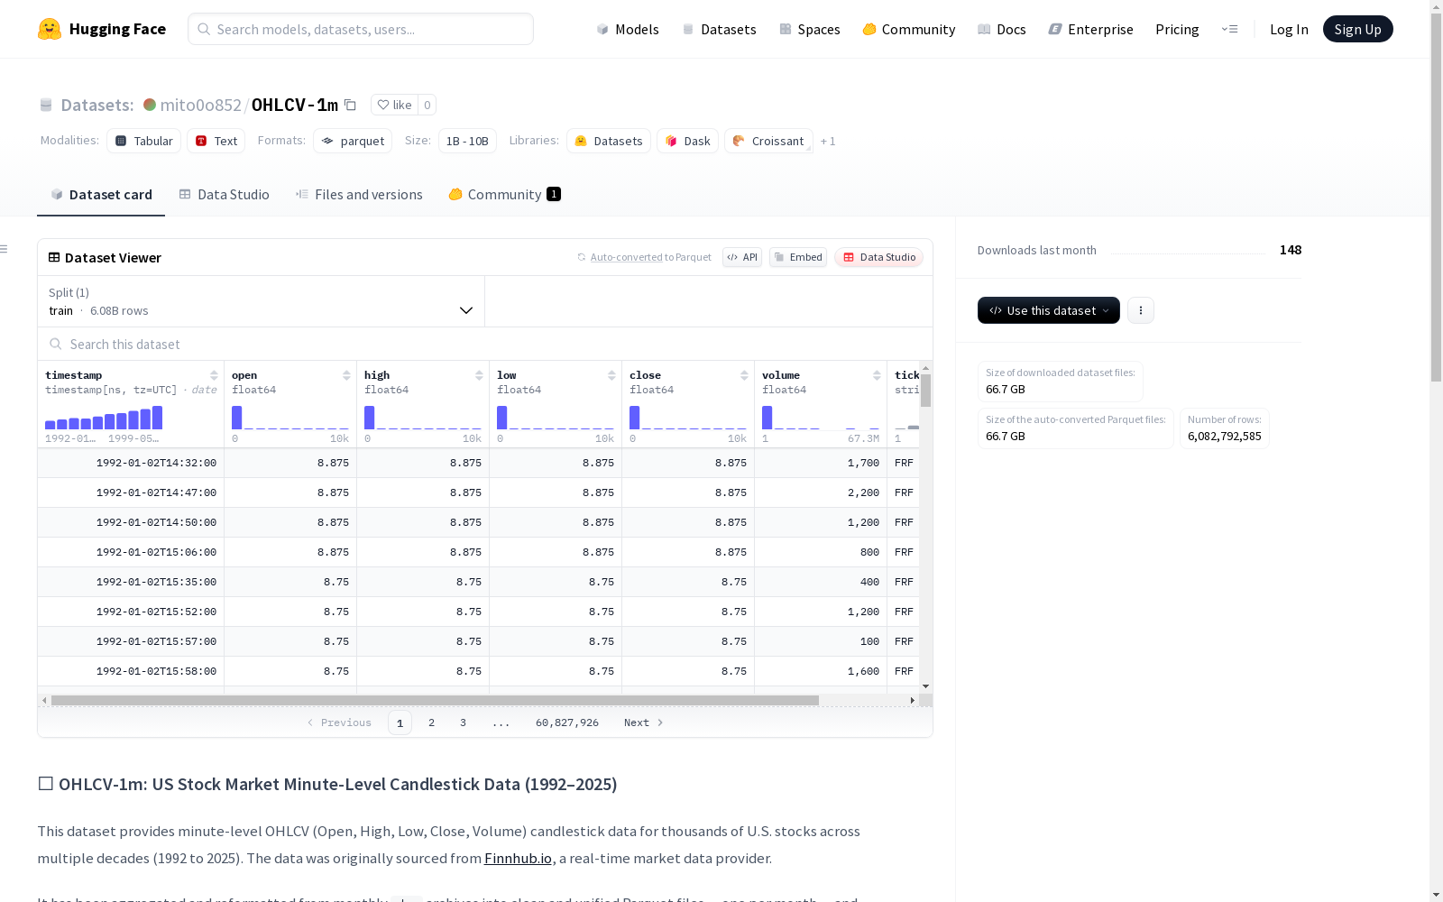1443x902 pixels.
Task: Open the navigation overflow menu icon
Action: 1229,29
